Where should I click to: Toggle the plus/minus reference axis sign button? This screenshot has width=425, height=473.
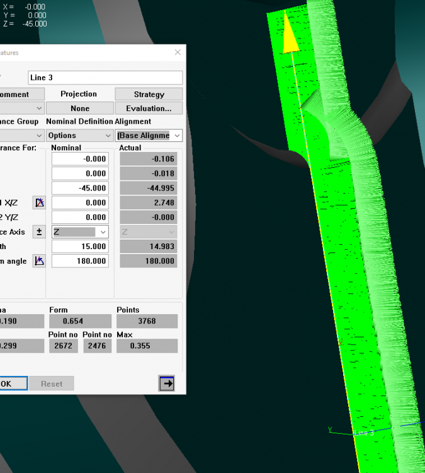point(39,232)
